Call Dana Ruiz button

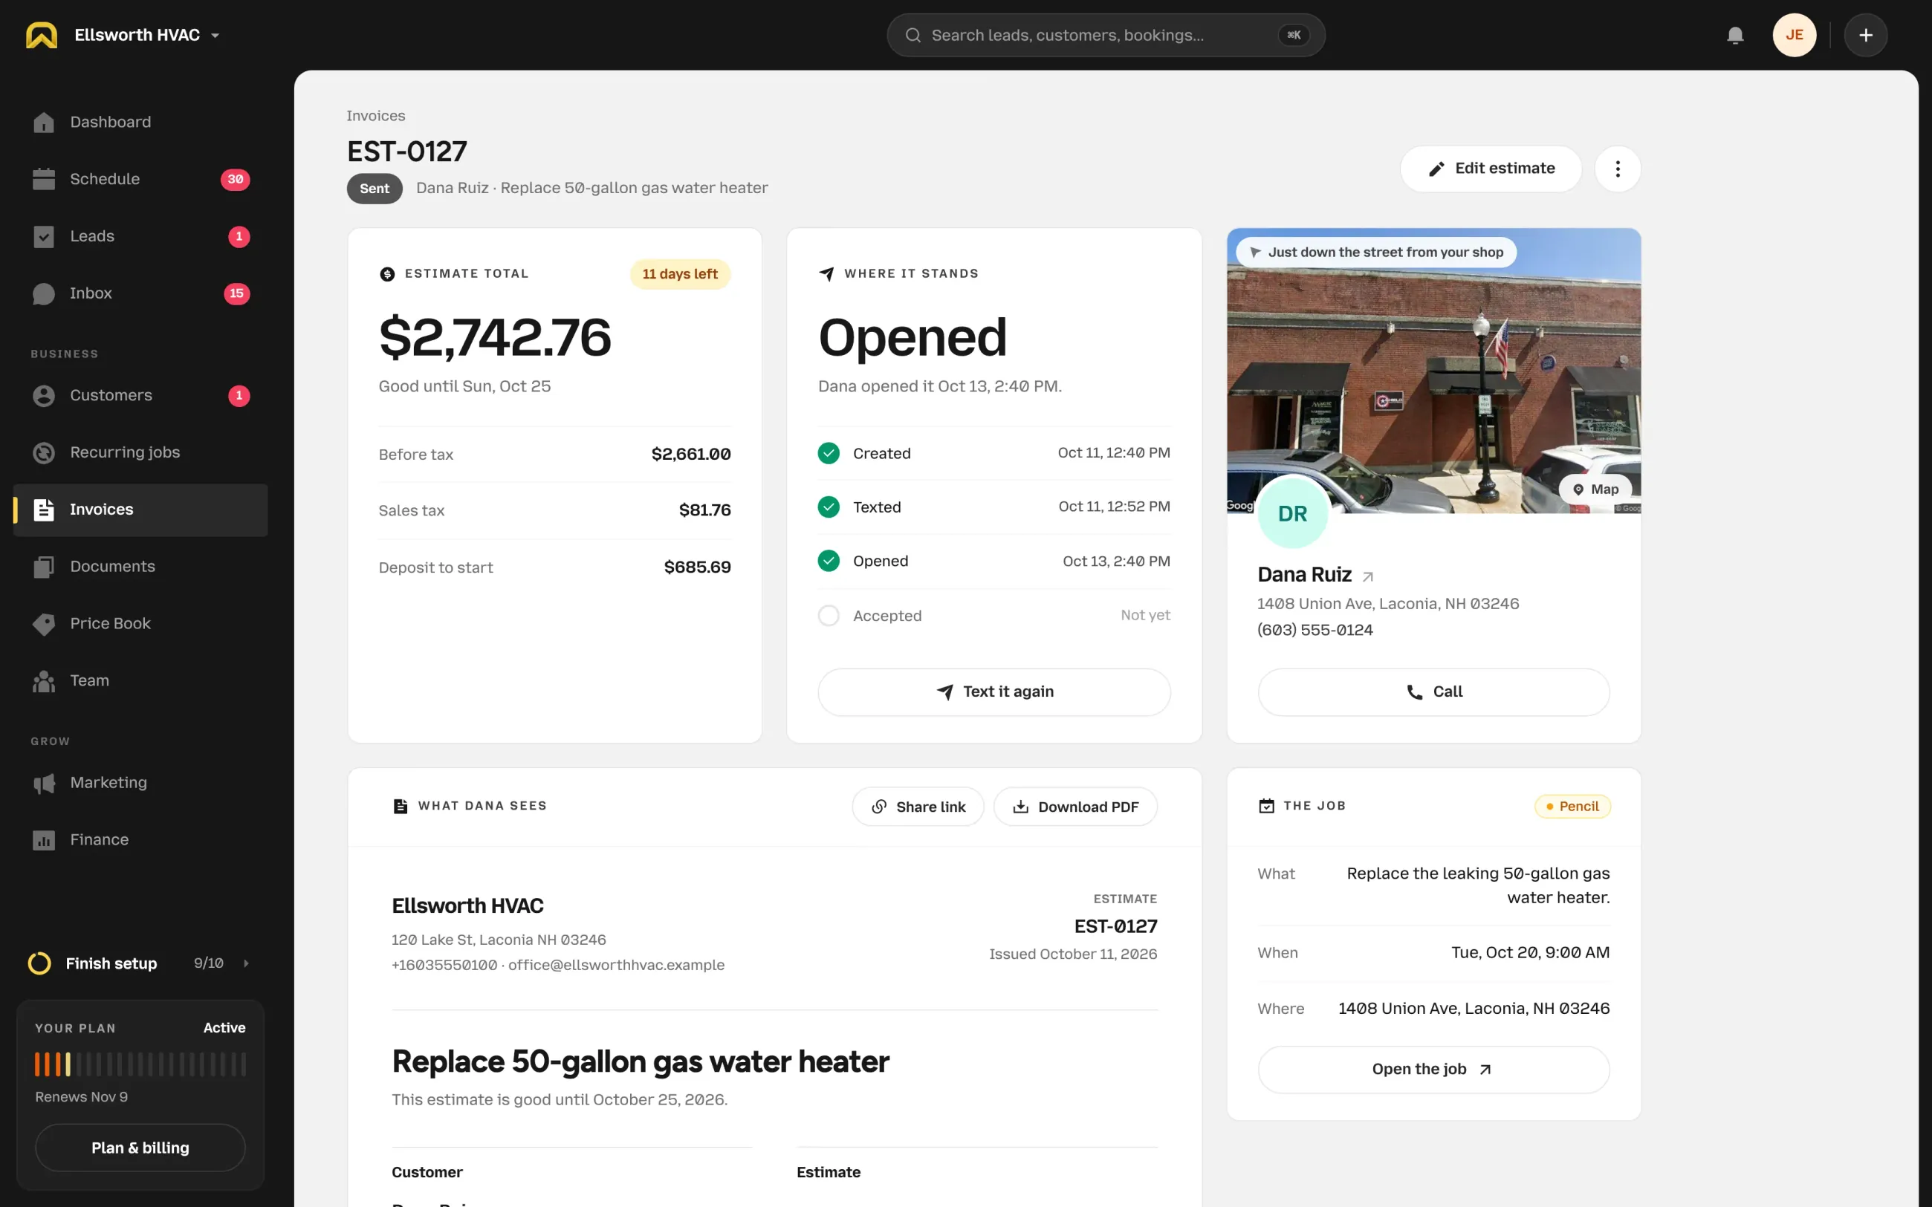(x=1434, y=692)
